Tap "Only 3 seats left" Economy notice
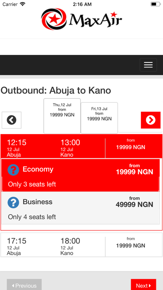The width and height of the screenshot is (163, 290). (x=32, y=184)
